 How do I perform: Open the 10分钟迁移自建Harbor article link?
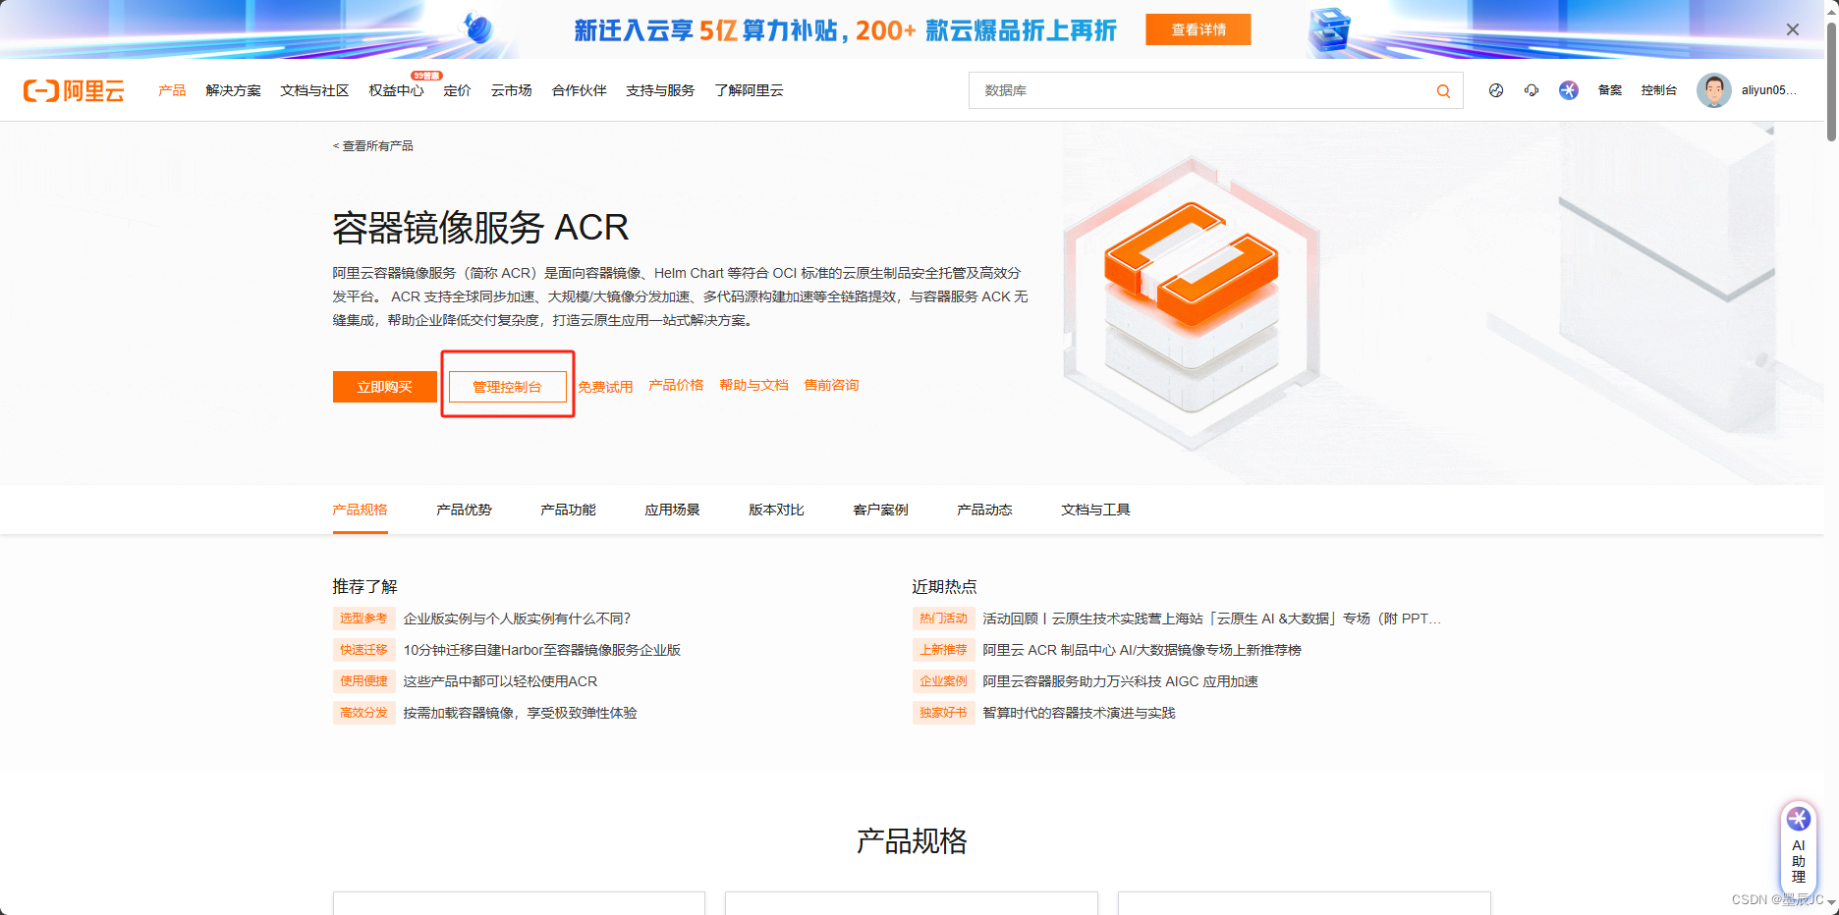tap(542, 650)
